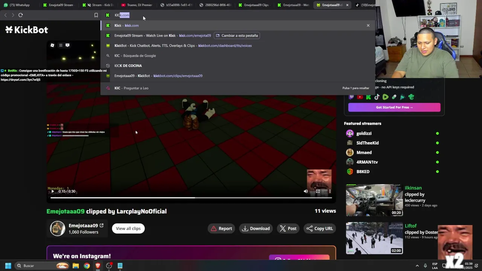Open 4RMAN1tv's avatar in Featured streamers

click(350, 162)
